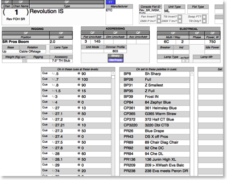The width and height of the screenshot is (227, 180).
Task: Toggle the Tilt Invert? checkbox
Action: click(180, 17)
